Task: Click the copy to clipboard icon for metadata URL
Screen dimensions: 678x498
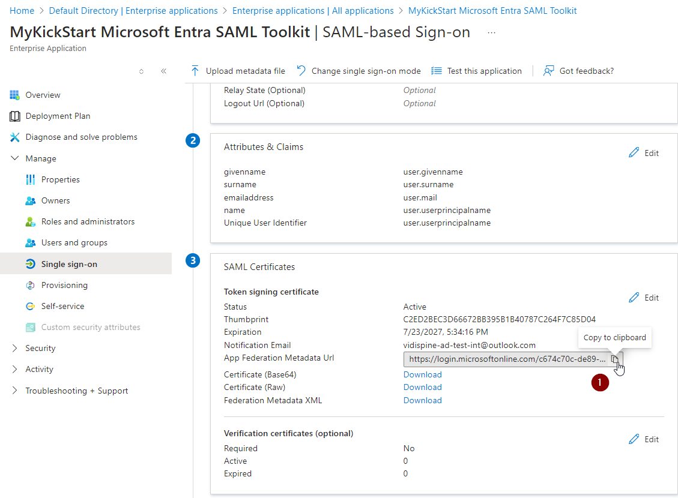Action: pyautogui.click(x=614, y=359)
